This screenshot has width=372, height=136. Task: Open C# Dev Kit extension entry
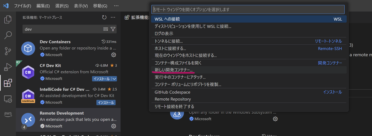coord(68,72)
